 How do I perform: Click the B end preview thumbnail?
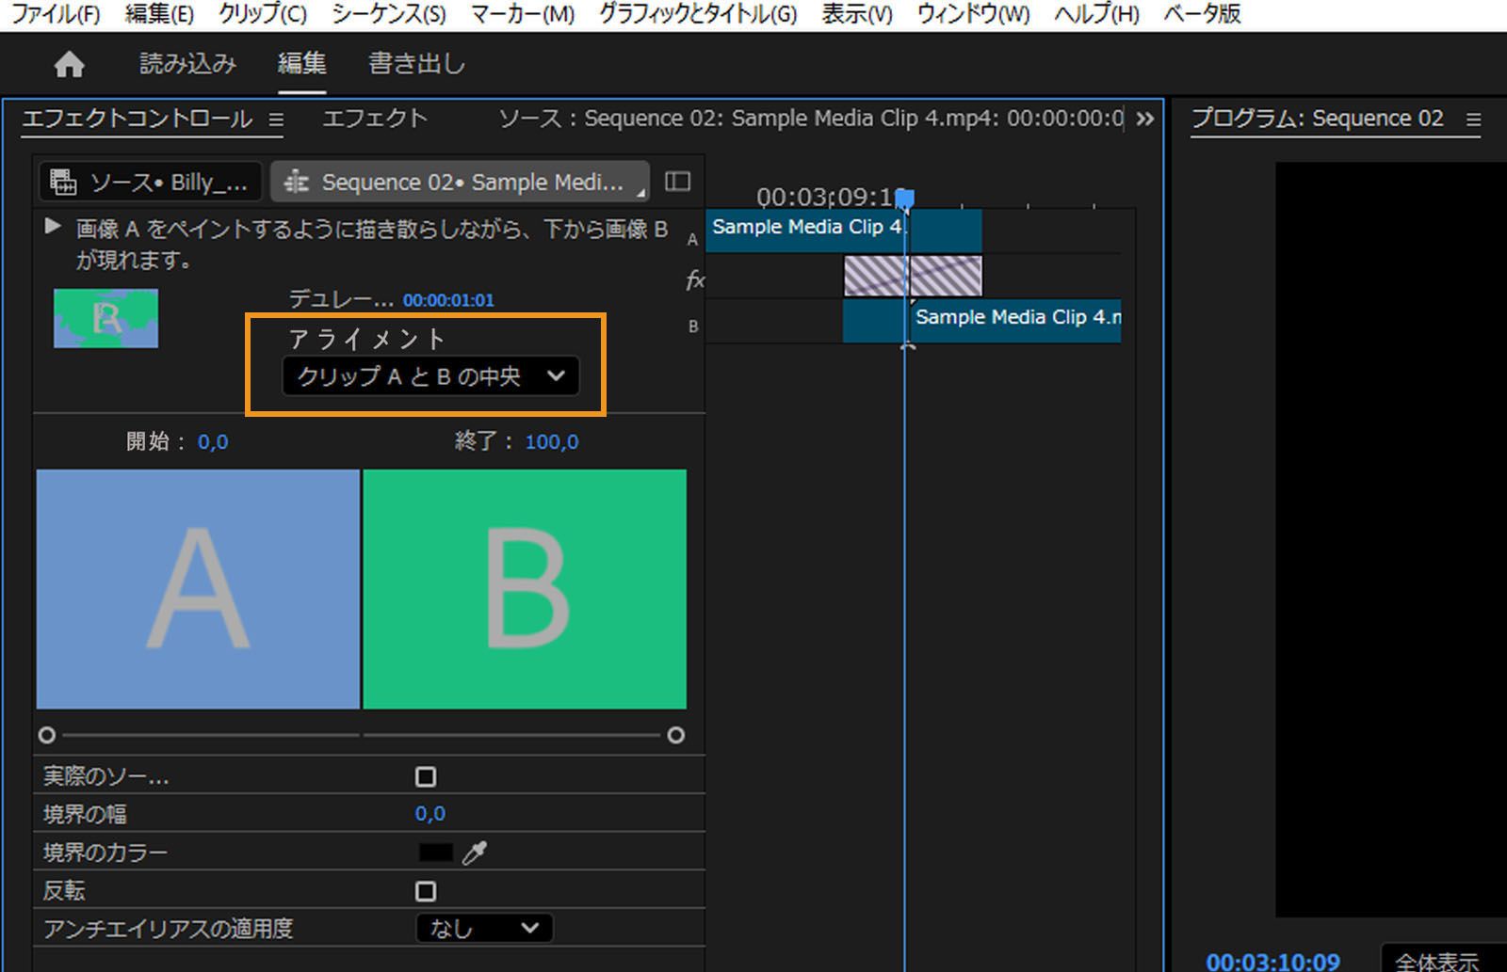pyautogui.click(x=525, y=589)
